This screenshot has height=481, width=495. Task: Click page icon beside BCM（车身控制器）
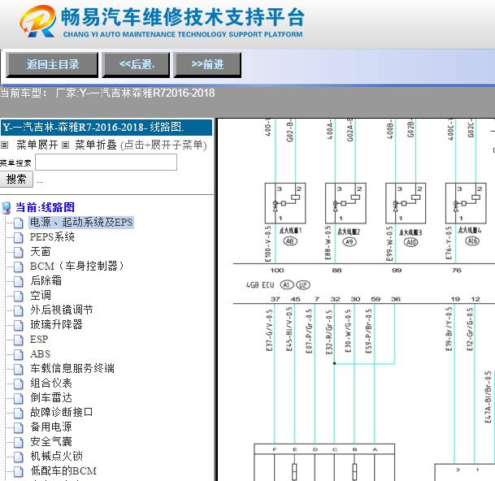pos(19,266)
